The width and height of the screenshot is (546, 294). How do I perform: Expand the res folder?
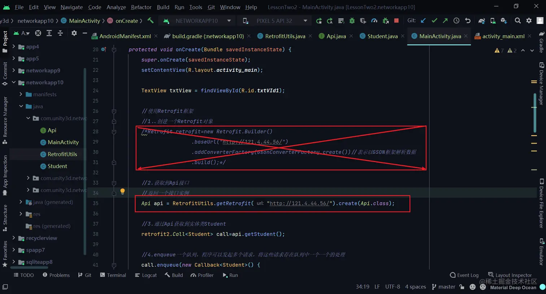(21, 214)
